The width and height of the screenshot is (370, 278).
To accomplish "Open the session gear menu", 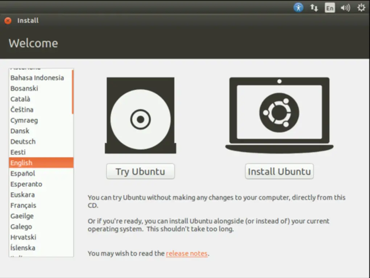I will 361,7.
